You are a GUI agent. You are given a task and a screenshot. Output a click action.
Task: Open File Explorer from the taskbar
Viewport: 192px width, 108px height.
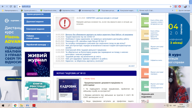click(x=22, y=105)
